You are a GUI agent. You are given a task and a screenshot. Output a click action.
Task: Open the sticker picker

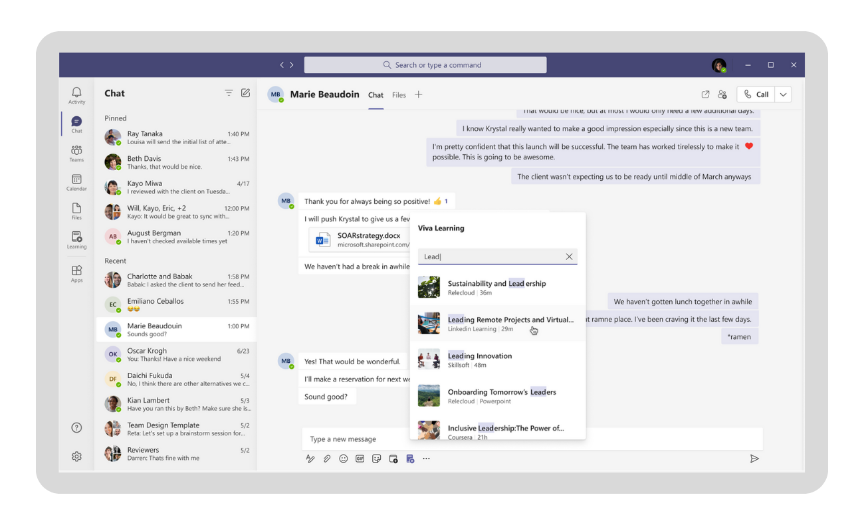[376, 459]
